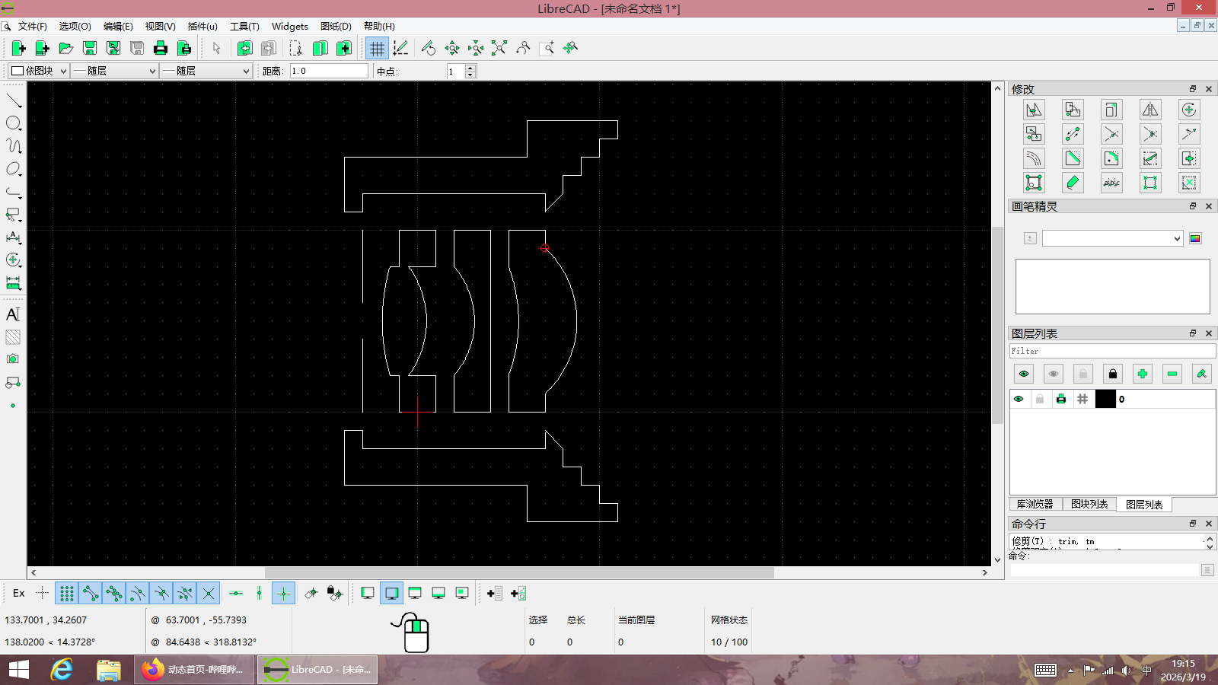Click the Add layer green plus icon
The image size is (1218, 685).
[x=1143, y=374]
